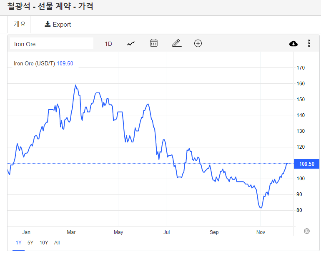Click the Nov date axis label

tap(261, 232)
